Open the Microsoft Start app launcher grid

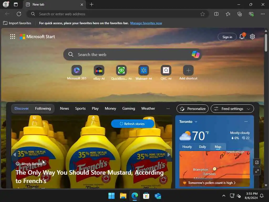(x=13, y=37)
